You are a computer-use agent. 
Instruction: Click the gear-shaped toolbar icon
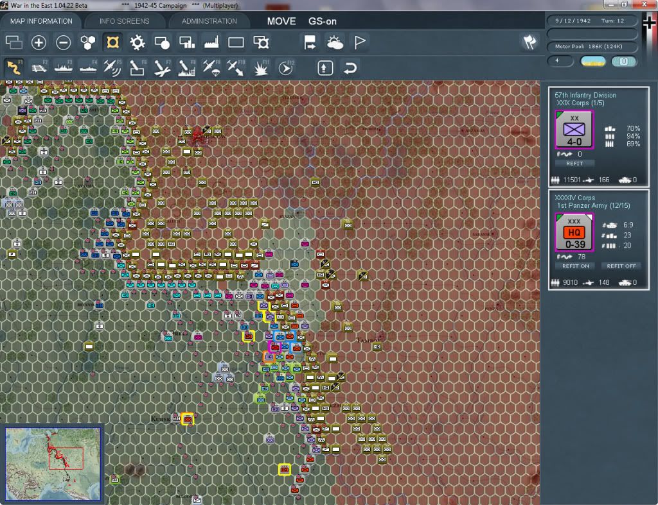point(137,42)
